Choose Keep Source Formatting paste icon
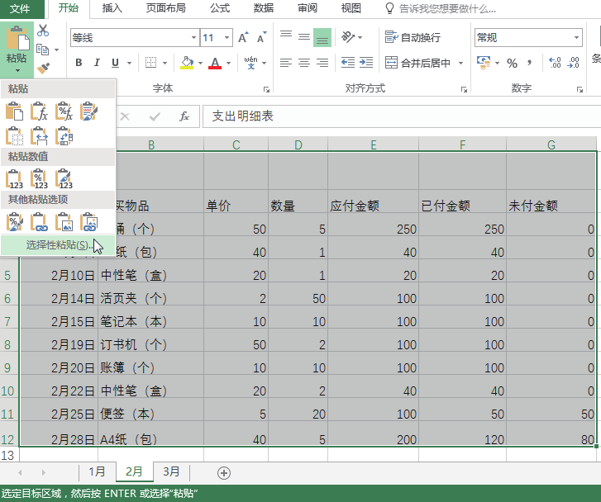Viewport: 601px width, 502px height. (88, 111)
